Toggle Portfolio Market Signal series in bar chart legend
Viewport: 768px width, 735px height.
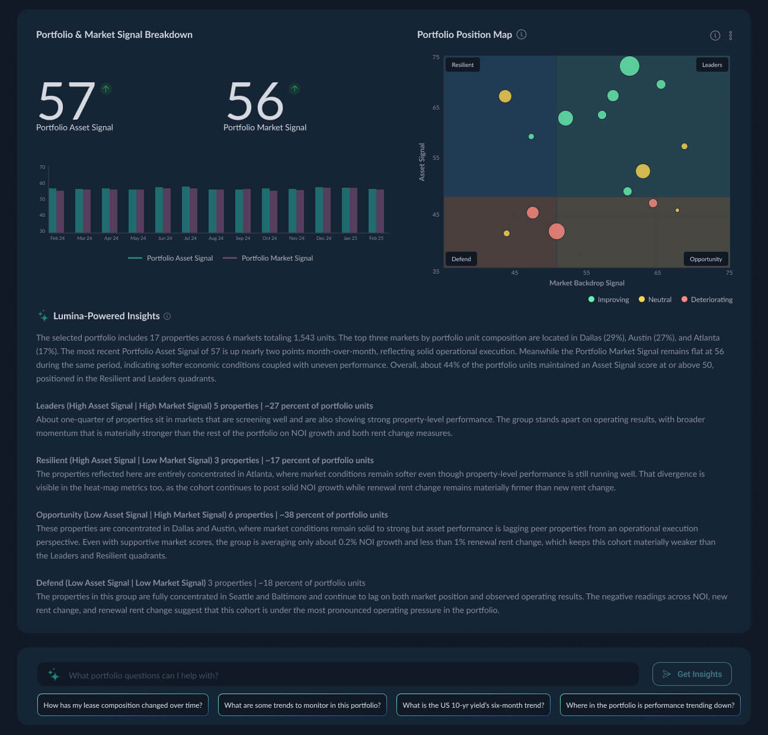(268, 258)
